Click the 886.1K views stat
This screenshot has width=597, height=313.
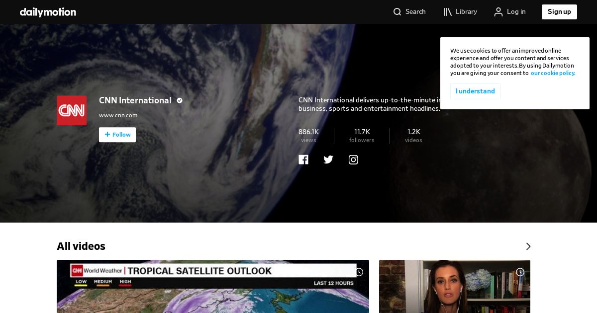point(308,136)
